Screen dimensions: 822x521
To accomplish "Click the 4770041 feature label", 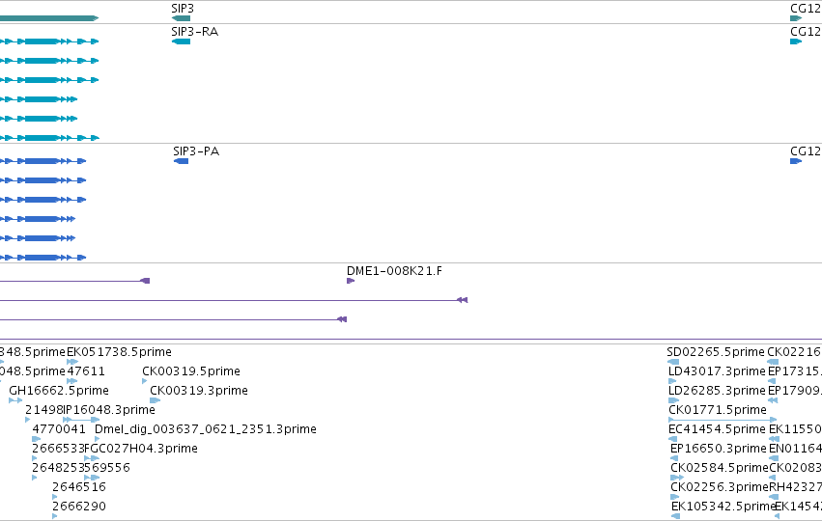I will (x=59, y=429).
